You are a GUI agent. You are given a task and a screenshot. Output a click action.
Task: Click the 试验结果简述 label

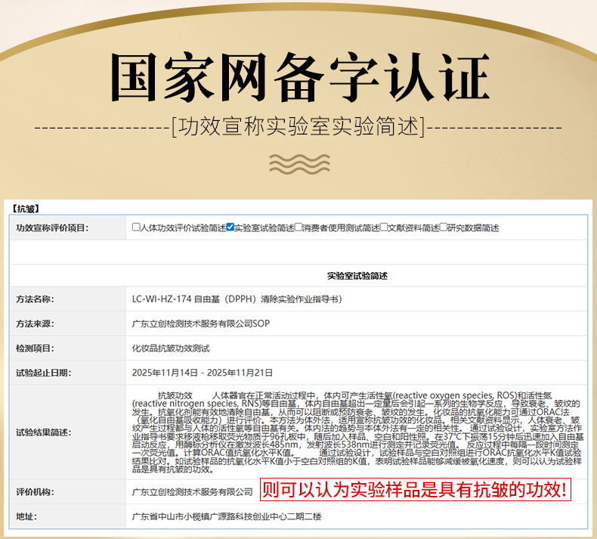click(43, 432)
